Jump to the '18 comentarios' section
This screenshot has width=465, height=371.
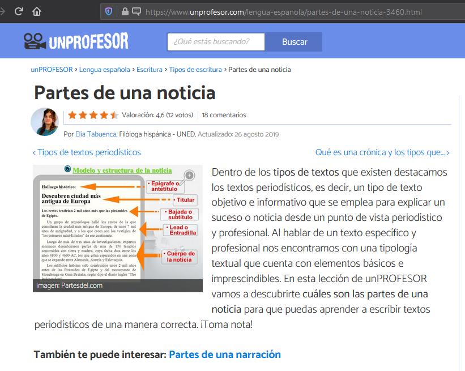pyautogui.click(x=224, y=115)
